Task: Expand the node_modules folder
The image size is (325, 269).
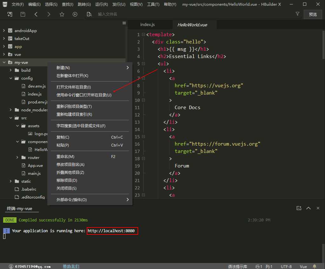Action: (10, 110)
